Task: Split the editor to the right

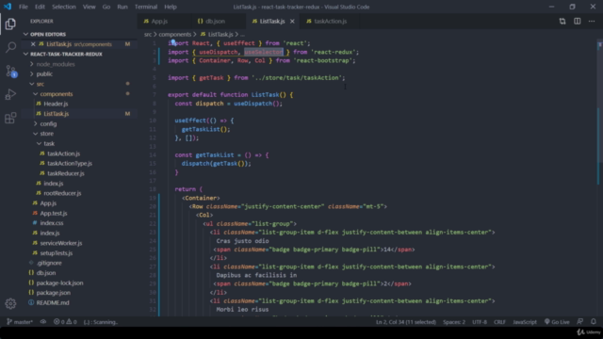Action: (x=578, y=21)
